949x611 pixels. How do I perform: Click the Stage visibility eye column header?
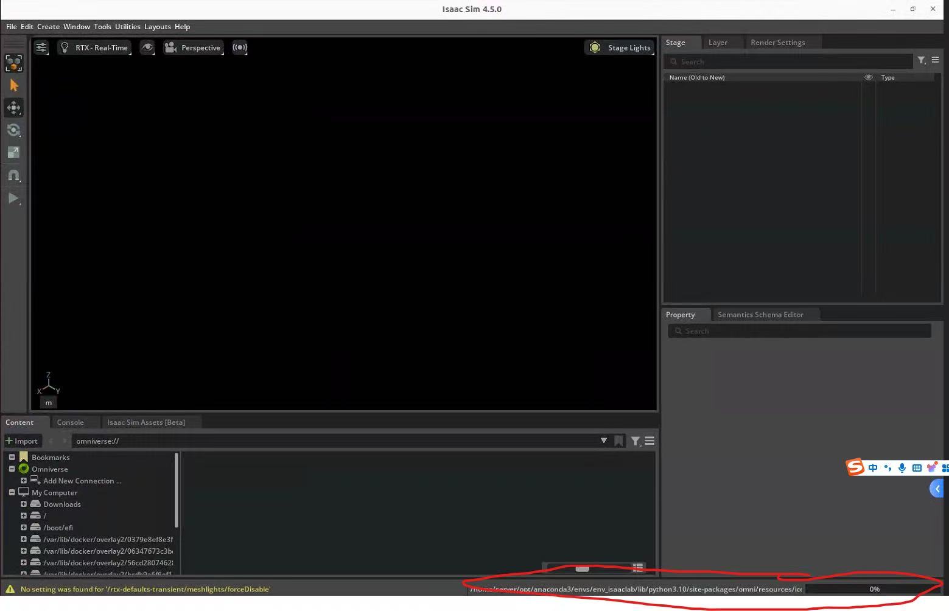[x=869, y=77]
